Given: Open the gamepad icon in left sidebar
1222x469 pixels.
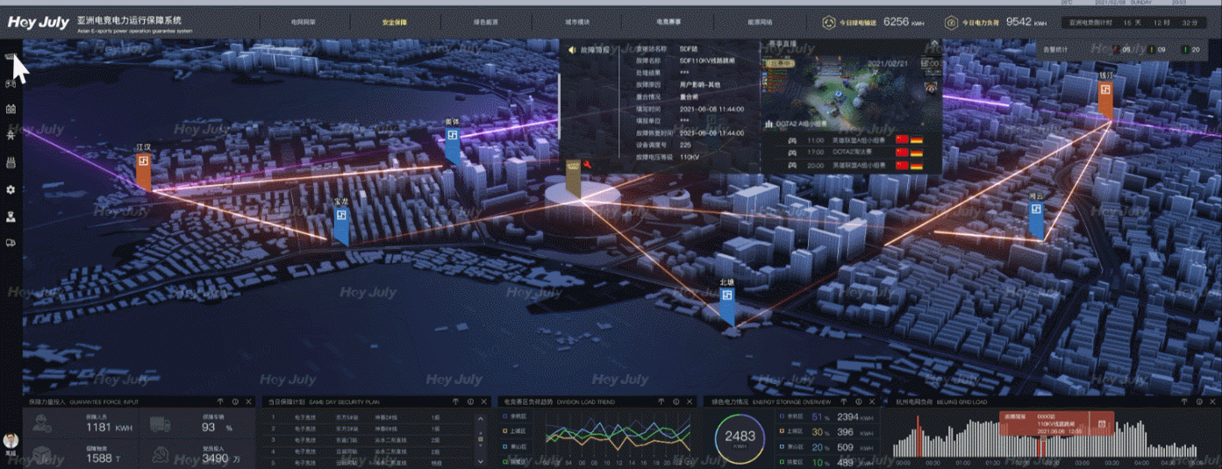Looking at the screenshot, I should [x=11, y=84].
